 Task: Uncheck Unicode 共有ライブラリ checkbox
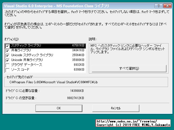(x=8, y=60)
